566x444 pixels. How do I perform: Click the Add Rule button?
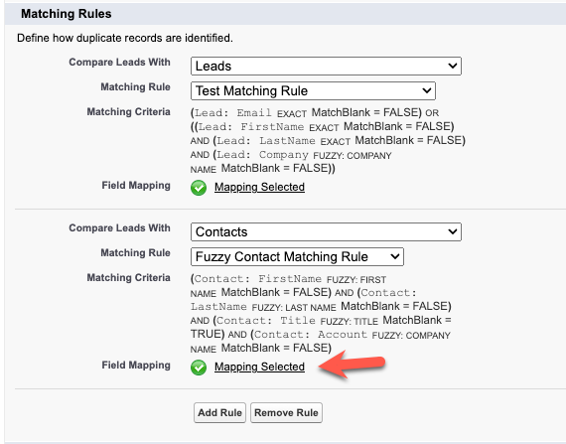pyautogui.click(x=219, y=412)
